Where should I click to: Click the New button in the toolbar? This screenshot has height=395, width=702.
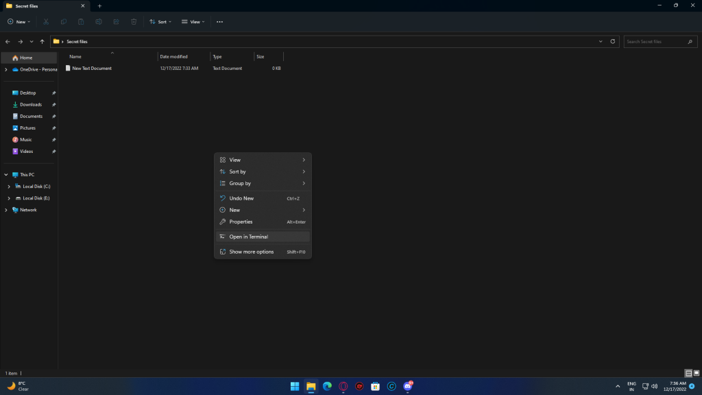(19, 22)
